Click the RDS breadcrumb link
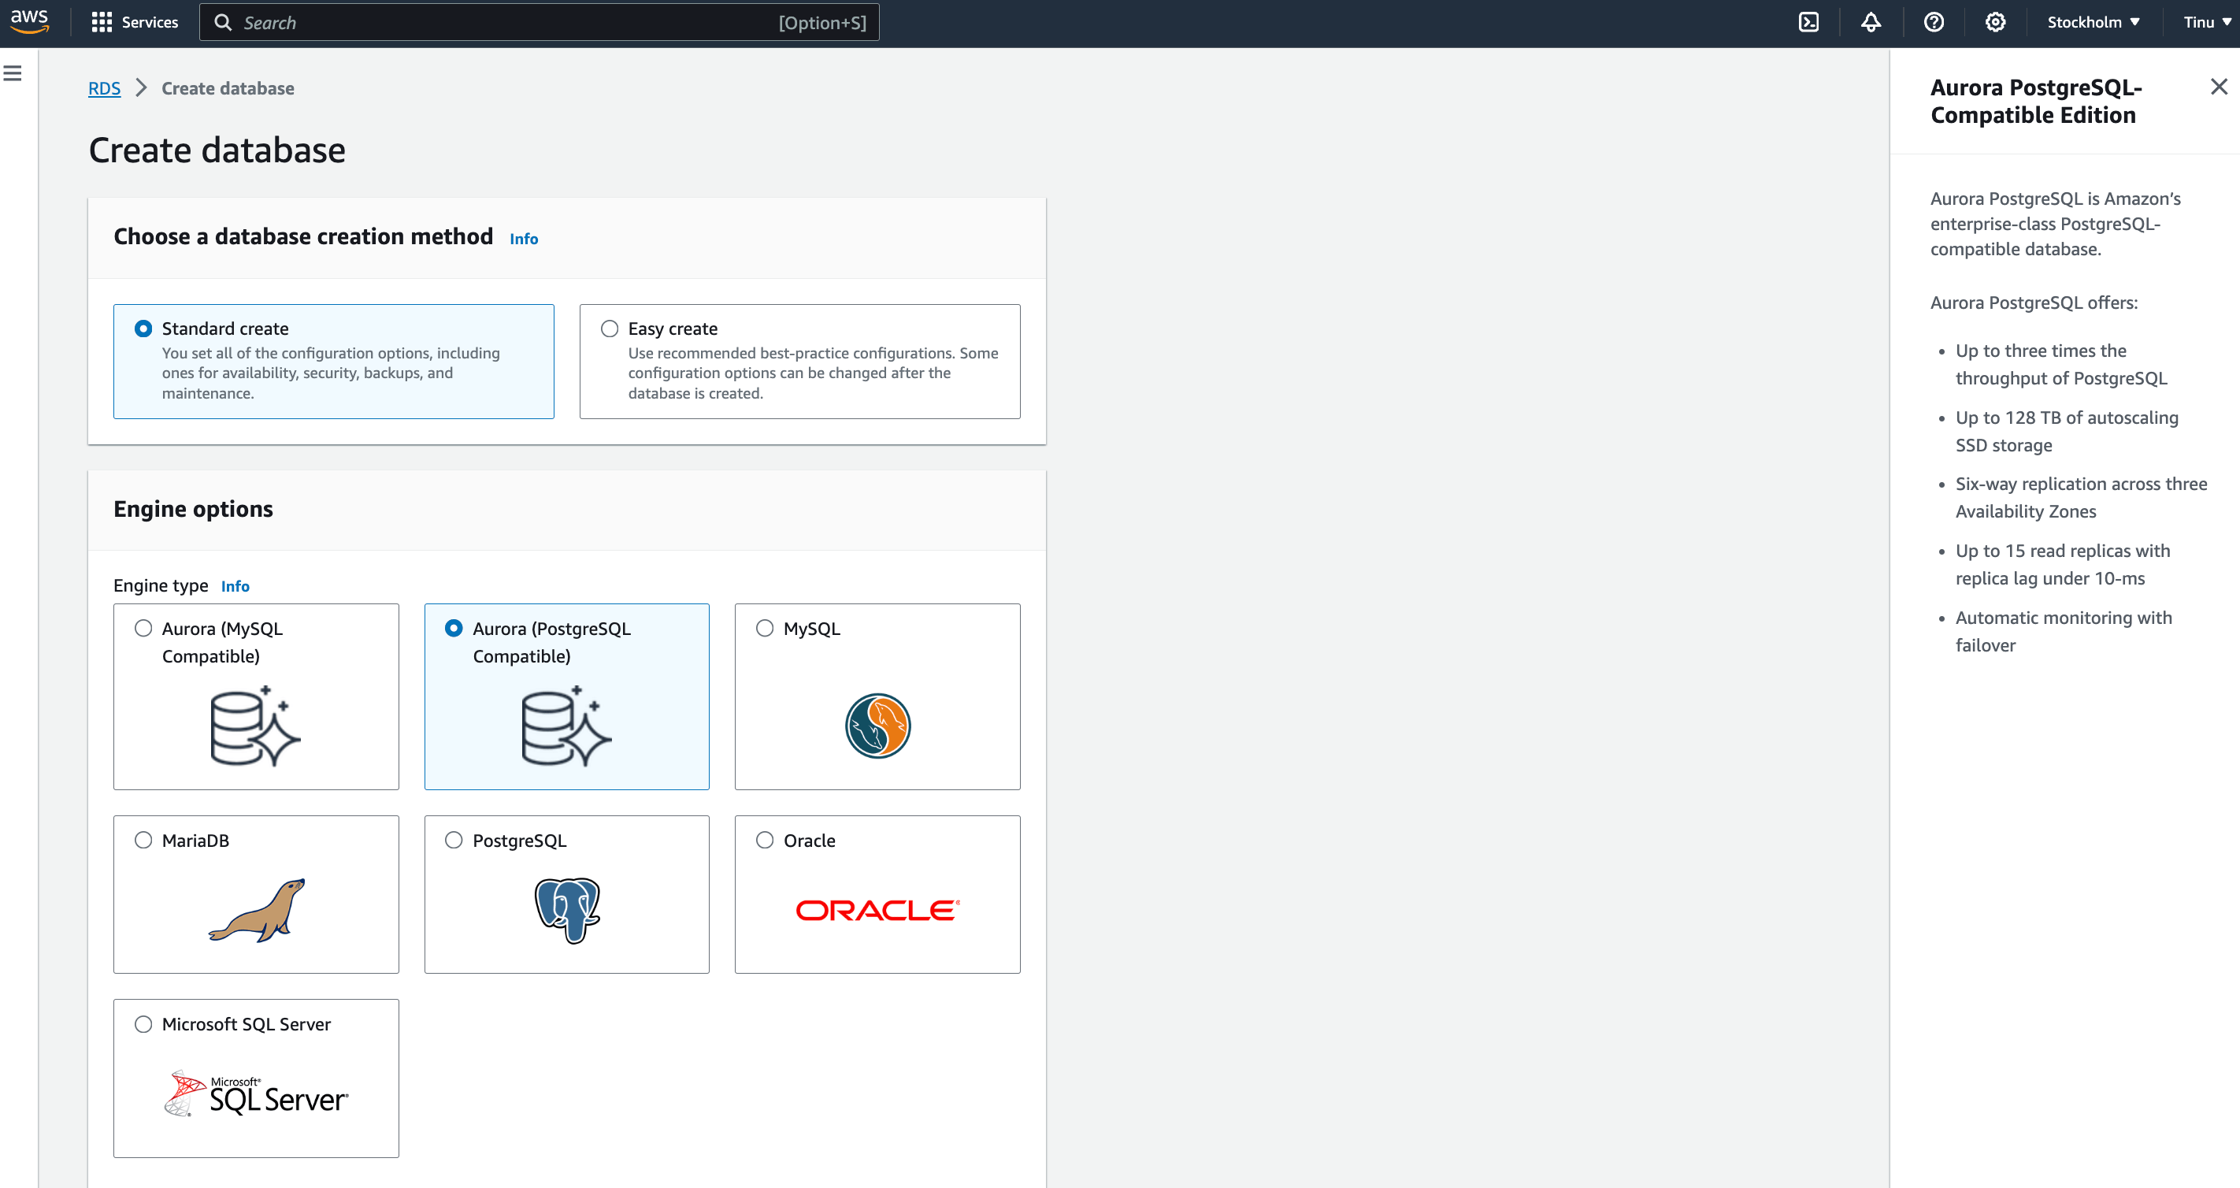Image resolution: width=2240 pixels, height=1188 pixels. 104,89
